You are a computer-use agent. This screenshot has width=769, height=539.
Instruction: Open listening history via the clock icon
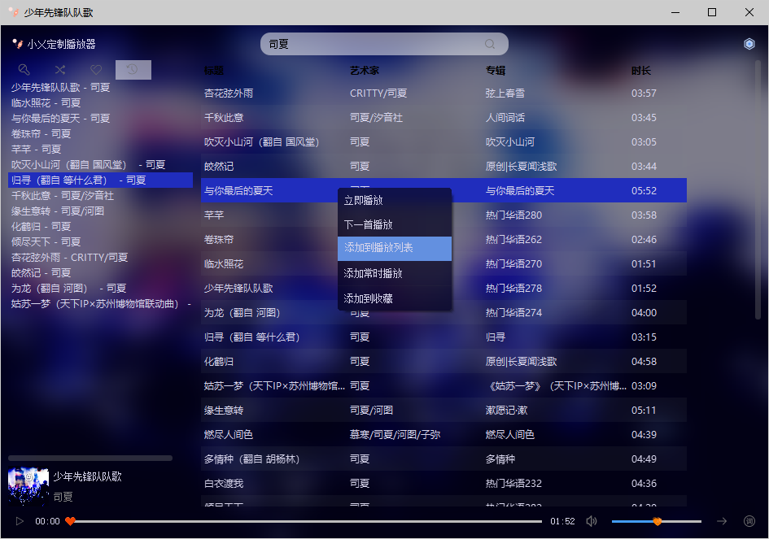[133, 70]
